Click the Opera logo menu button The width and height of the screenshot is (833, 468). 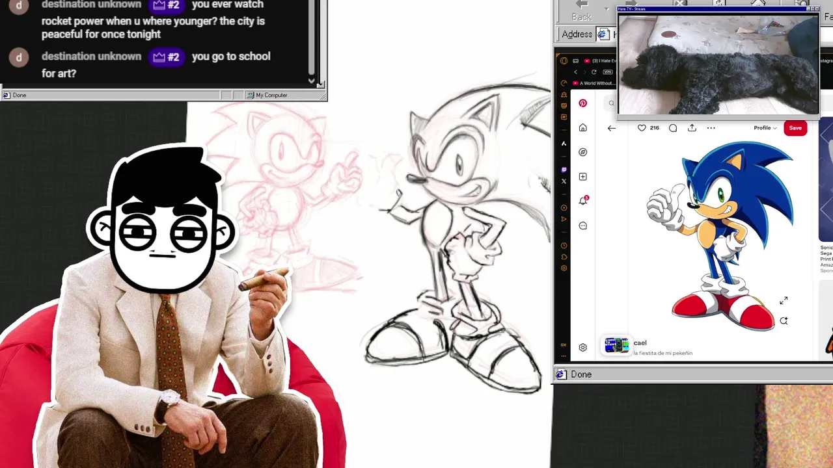click(564, 61)
